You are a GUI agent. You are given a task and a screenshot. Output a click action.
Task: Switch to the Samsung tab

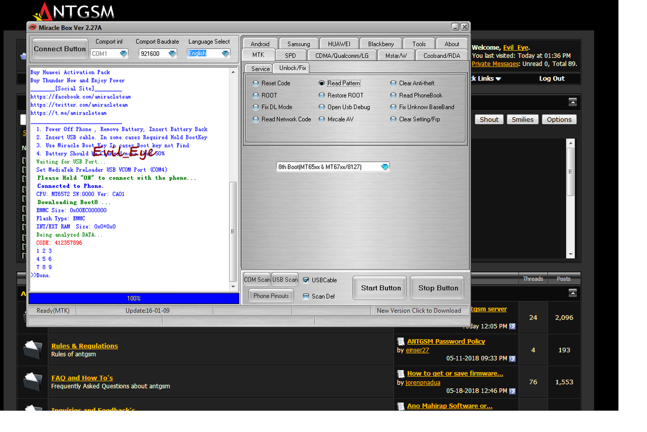coord(299,44)
